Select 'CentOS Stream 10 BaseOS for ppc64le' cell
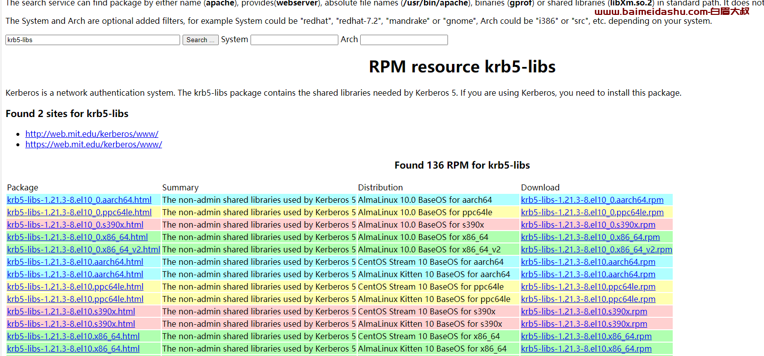The height and width of the screenshot is (356, 764). pyautogui.click(x=439, y=287)
